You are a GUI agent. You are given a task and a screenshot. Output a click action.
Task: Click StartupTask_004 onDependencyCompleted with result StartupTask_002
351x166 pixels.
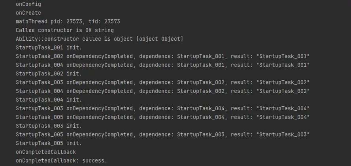click(163, 91)
